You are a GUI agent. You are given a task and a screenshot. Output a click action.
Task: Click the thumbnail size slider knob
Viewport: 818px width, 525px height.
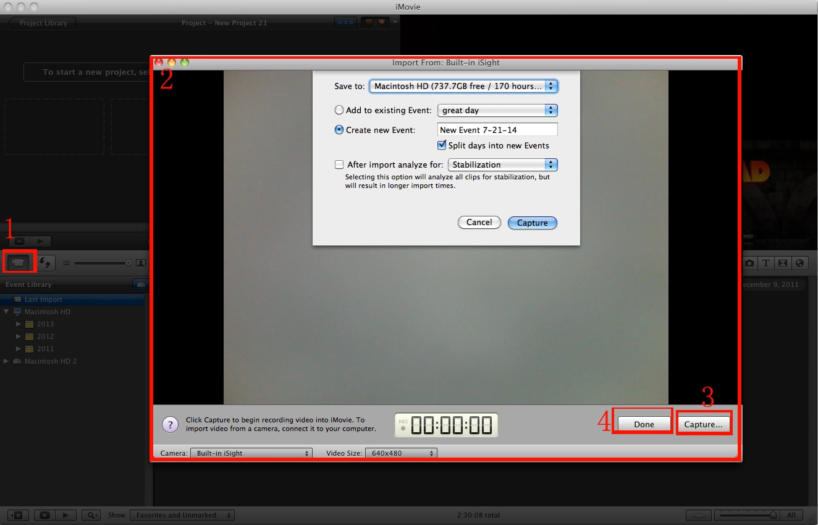[x=129, y=263]
